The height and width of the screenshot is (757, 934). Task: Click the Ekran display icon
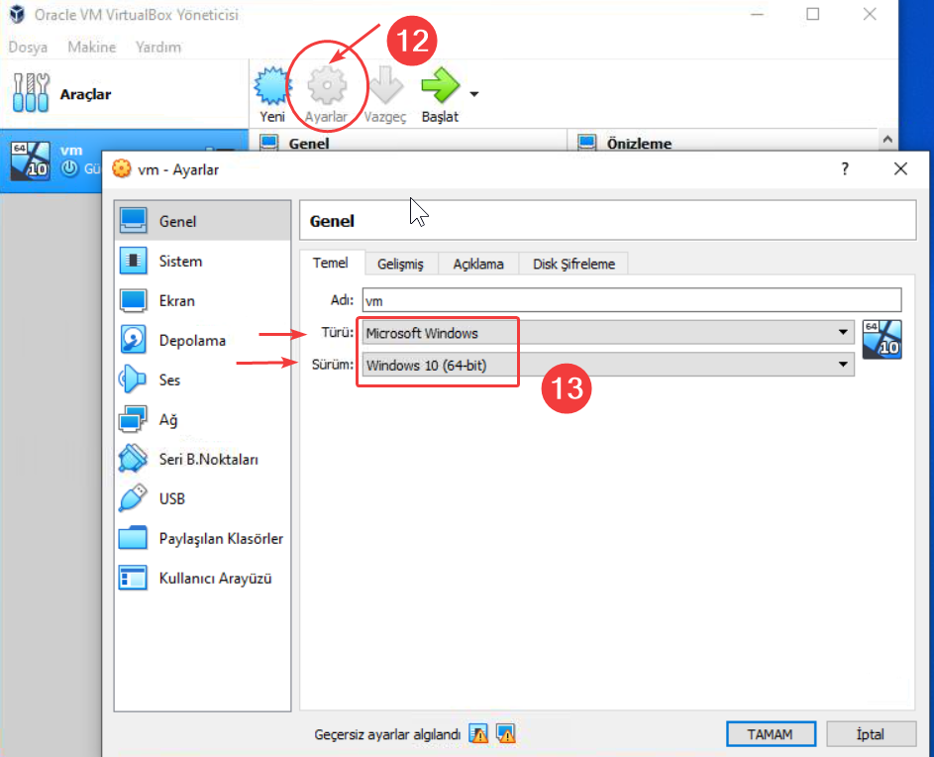point(134,300)
